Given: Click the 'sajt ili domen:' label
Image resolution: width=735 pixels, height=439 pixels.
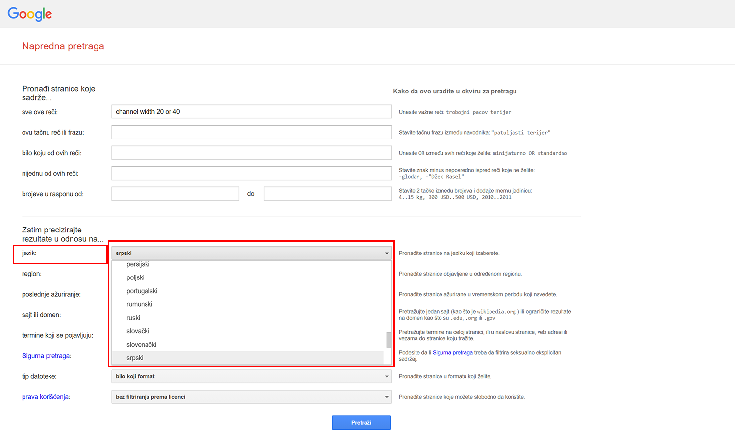Looking at the screenshot, I should (42, 315).
